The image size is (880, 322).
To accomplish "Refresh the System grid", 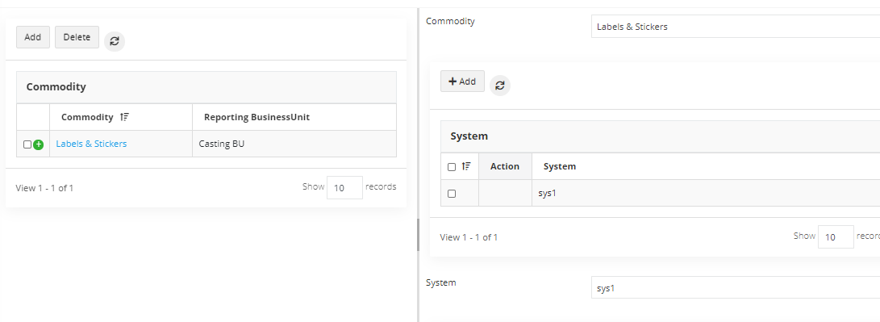I will pyautogui.click(x=500, y=86).
